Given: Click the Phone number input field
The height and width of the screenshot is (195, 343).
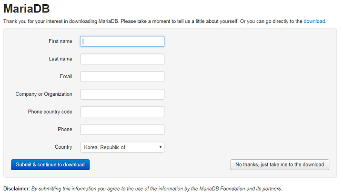Looking at the screenshot, I should click(122, 129).
